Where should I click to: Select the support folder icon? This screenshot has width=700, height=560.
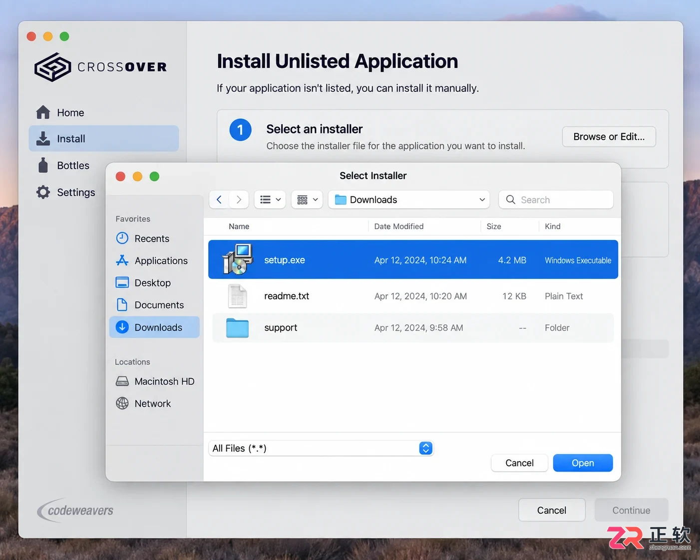point(237,328)
